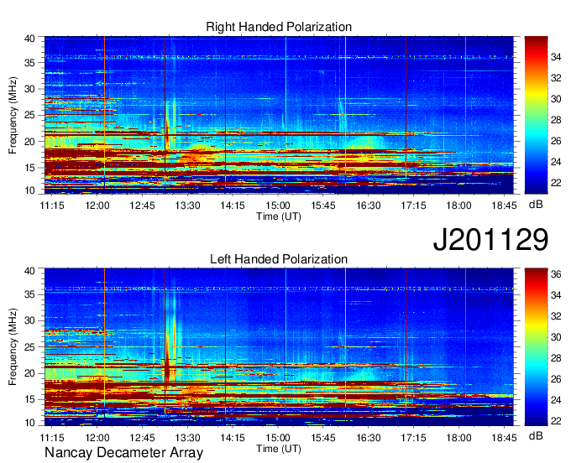Viewport: 571px width, 463px height.
Task: Click the 22 value on right-handed colorbar
Action: 556,183
